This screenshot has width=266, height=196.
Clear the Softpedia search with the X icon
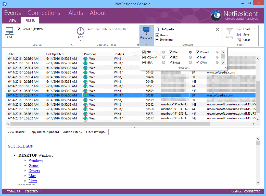coord(218,29)
